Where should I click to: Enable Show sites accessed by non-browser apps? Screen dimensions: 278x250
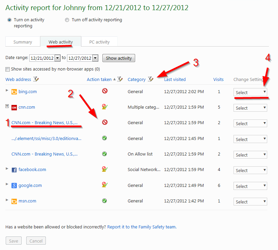click(7, 69)
